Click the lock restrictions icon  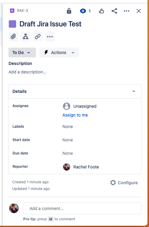click(x=69, y=11)
